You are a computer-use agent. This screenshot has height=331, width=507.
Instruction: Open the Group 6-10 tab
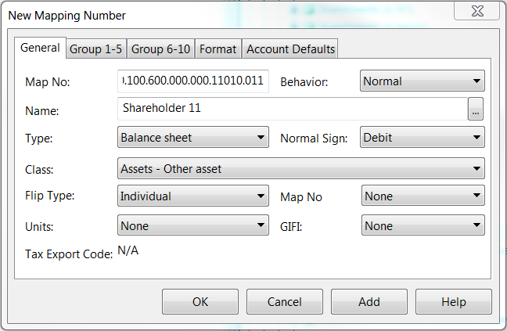pyautogui.click(x=160, y=49)
